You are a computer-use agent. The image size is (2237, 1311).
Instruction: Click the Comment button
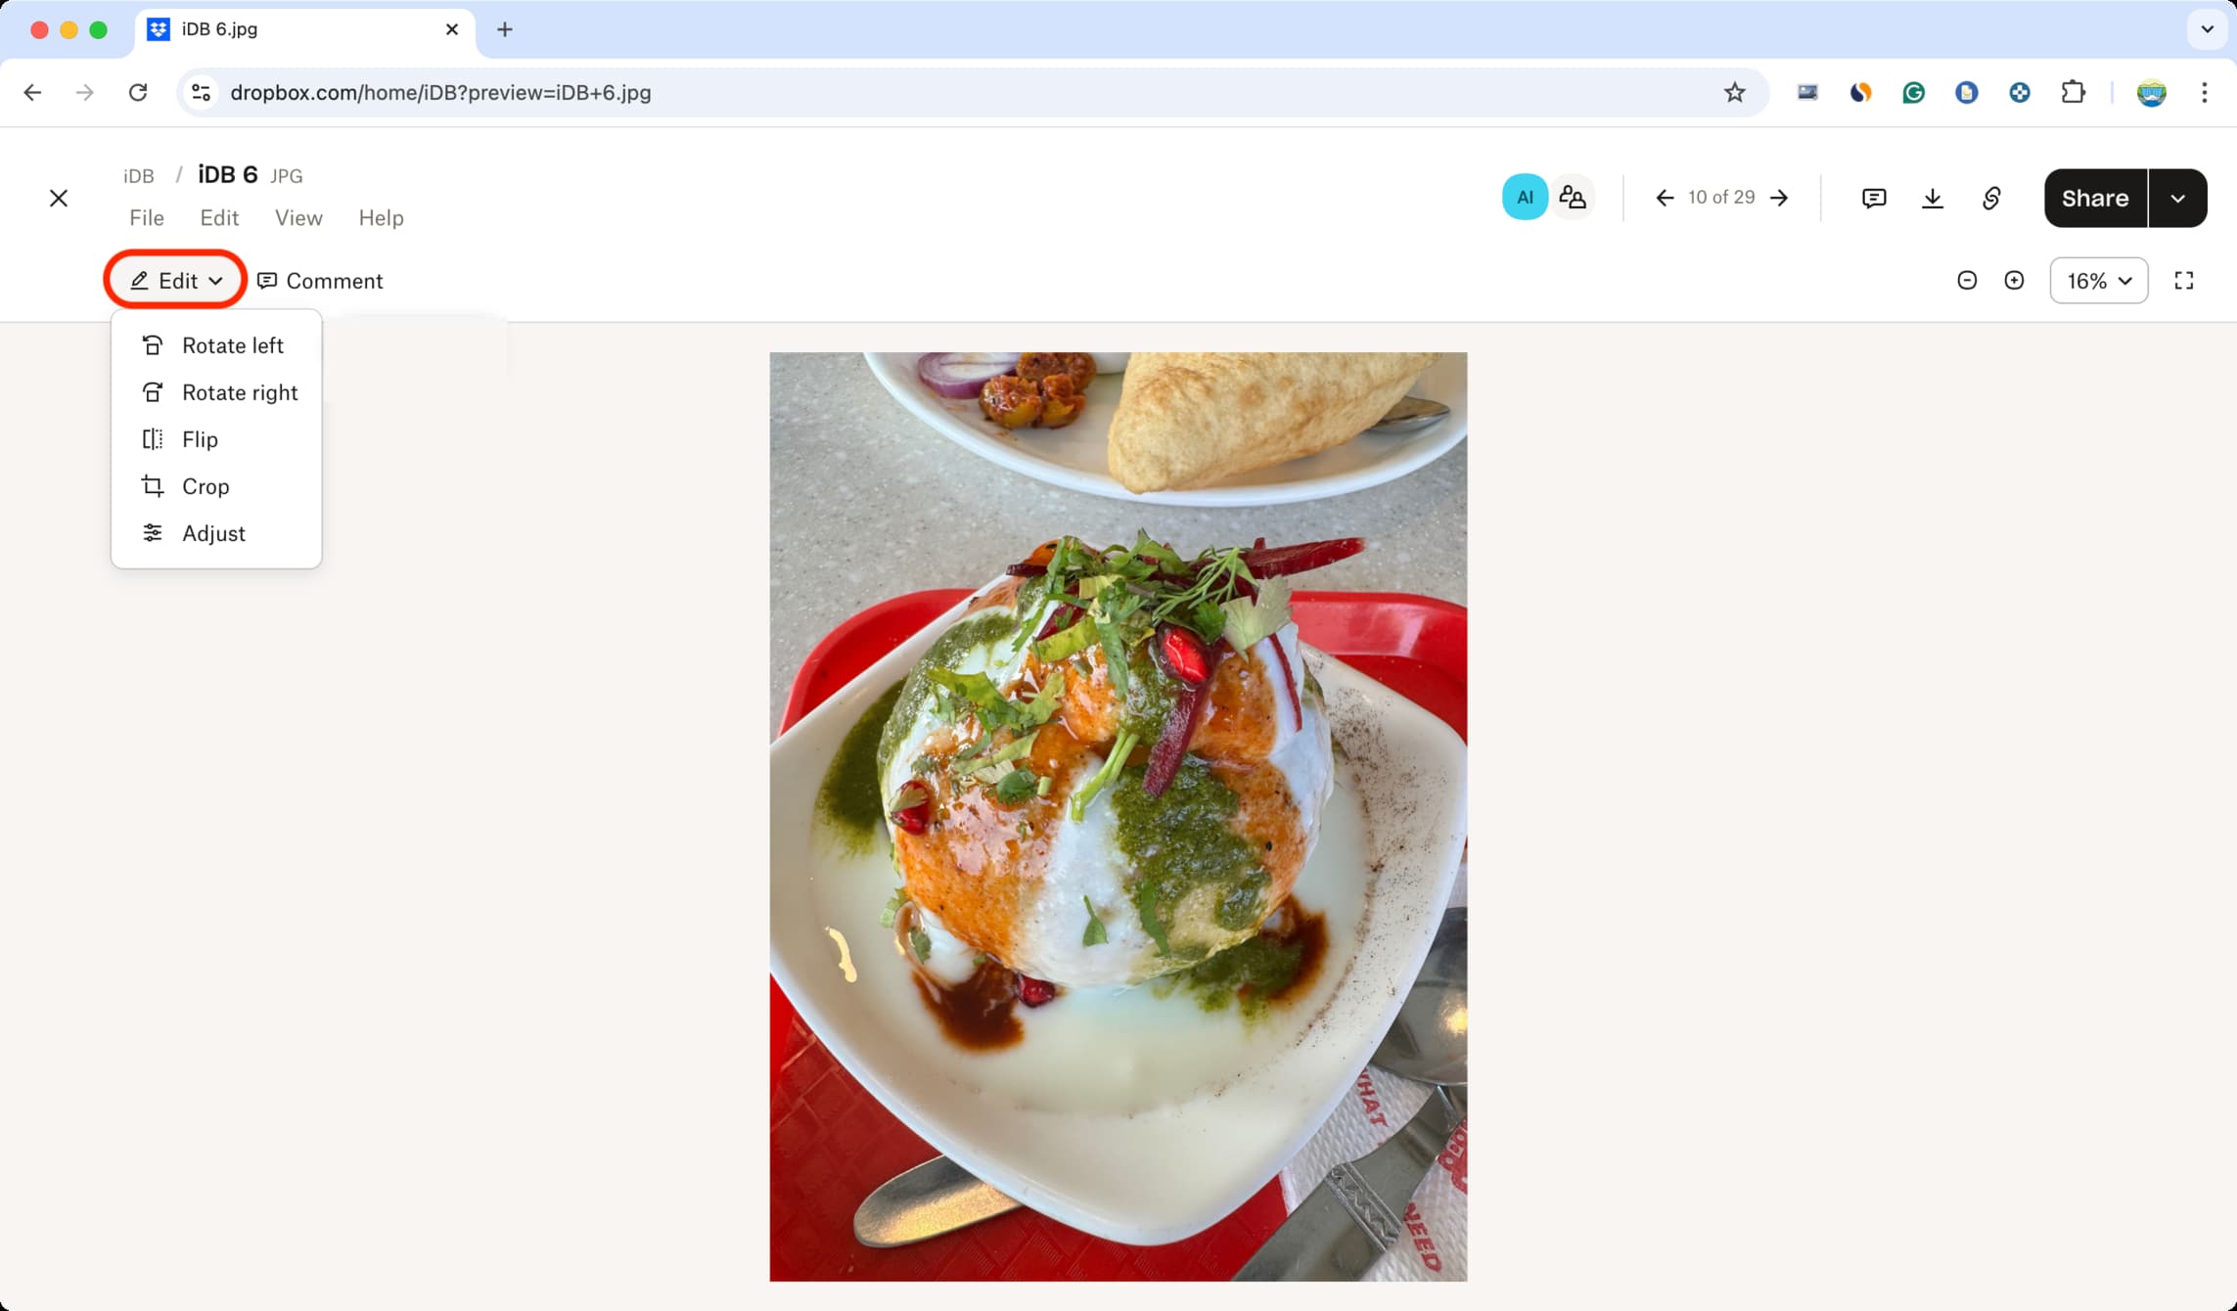[320, 281]
